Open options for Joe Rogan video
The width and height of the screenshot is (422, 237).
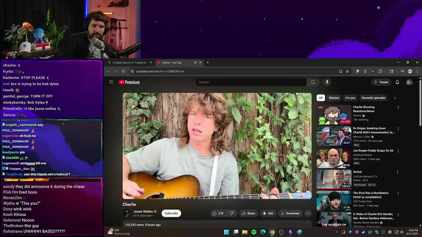(398, 151)
